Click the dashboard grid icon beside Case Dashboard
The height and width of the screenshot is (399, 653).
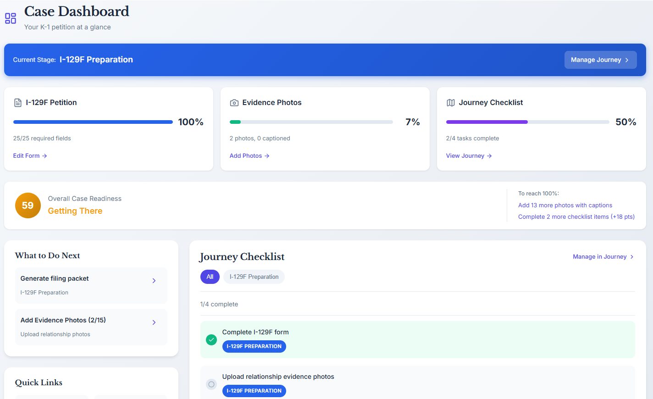click(10, 18)
